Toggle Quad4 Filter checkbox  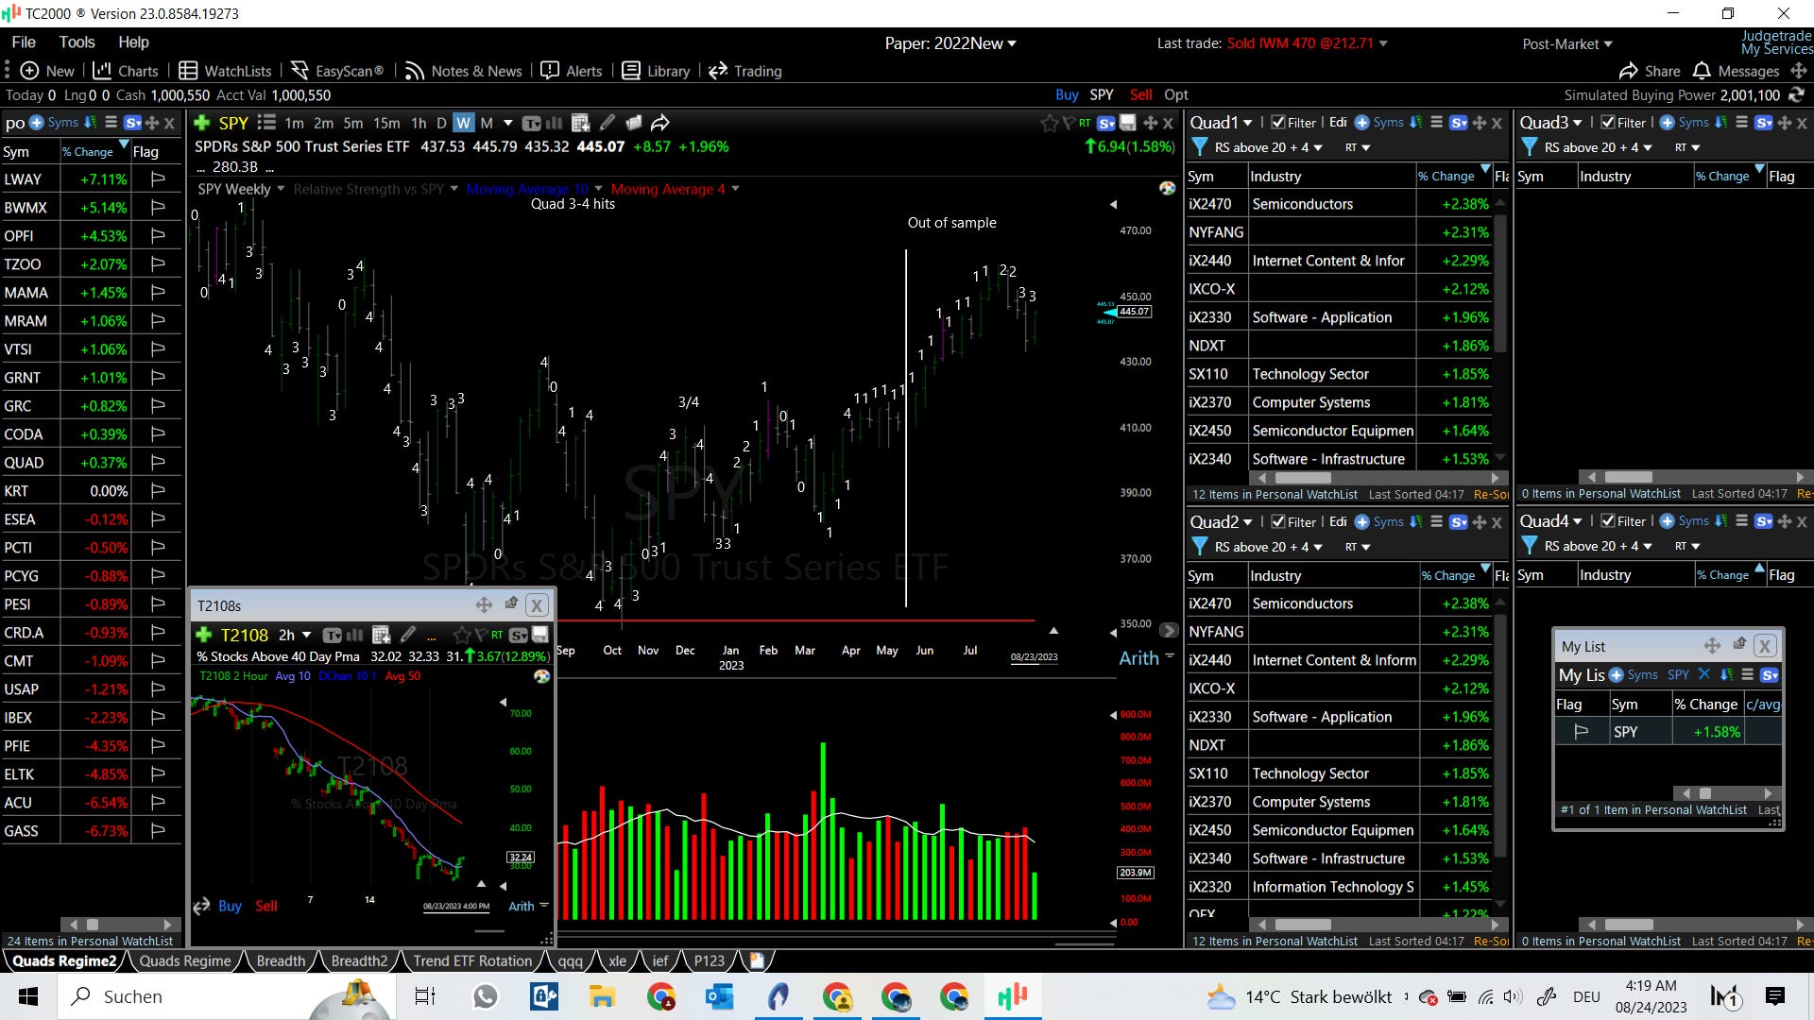click(x=1607, y=521)
